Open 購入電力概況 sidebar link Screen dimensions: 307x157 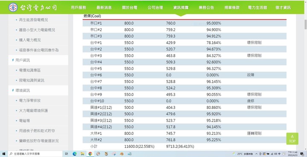[x=30, y=40]
